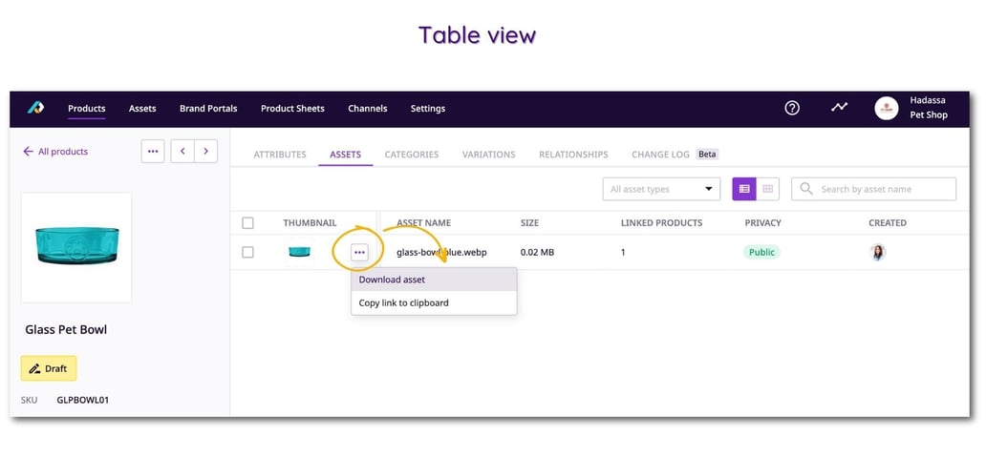Open the help question mark icon
The height and width of the screenshot is (457, 986).
(x=792, y=108)
